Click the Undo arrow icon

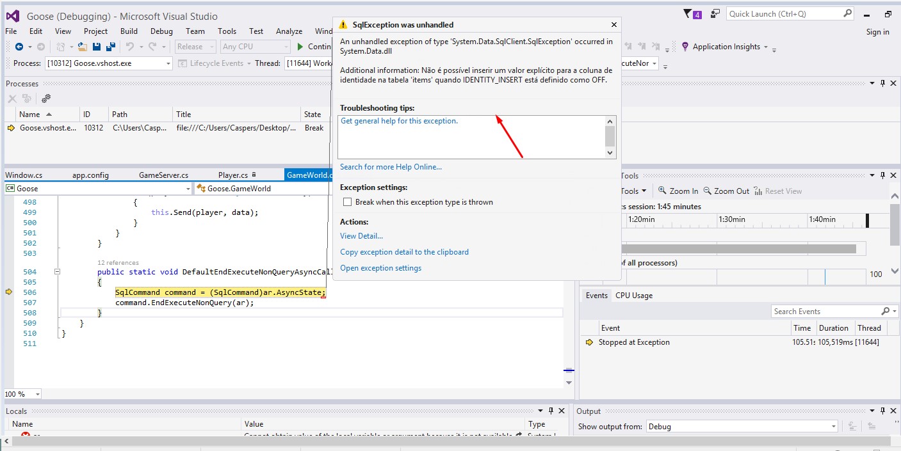click(x=130, y=47)
